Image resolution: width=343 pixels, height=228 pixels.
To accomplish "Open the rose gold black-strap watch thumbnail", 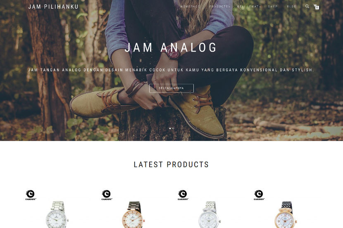I will [x=133, y=215].
